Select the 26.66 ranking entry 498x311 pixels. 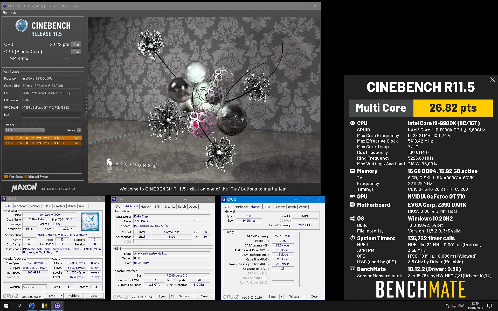[43, 143]
